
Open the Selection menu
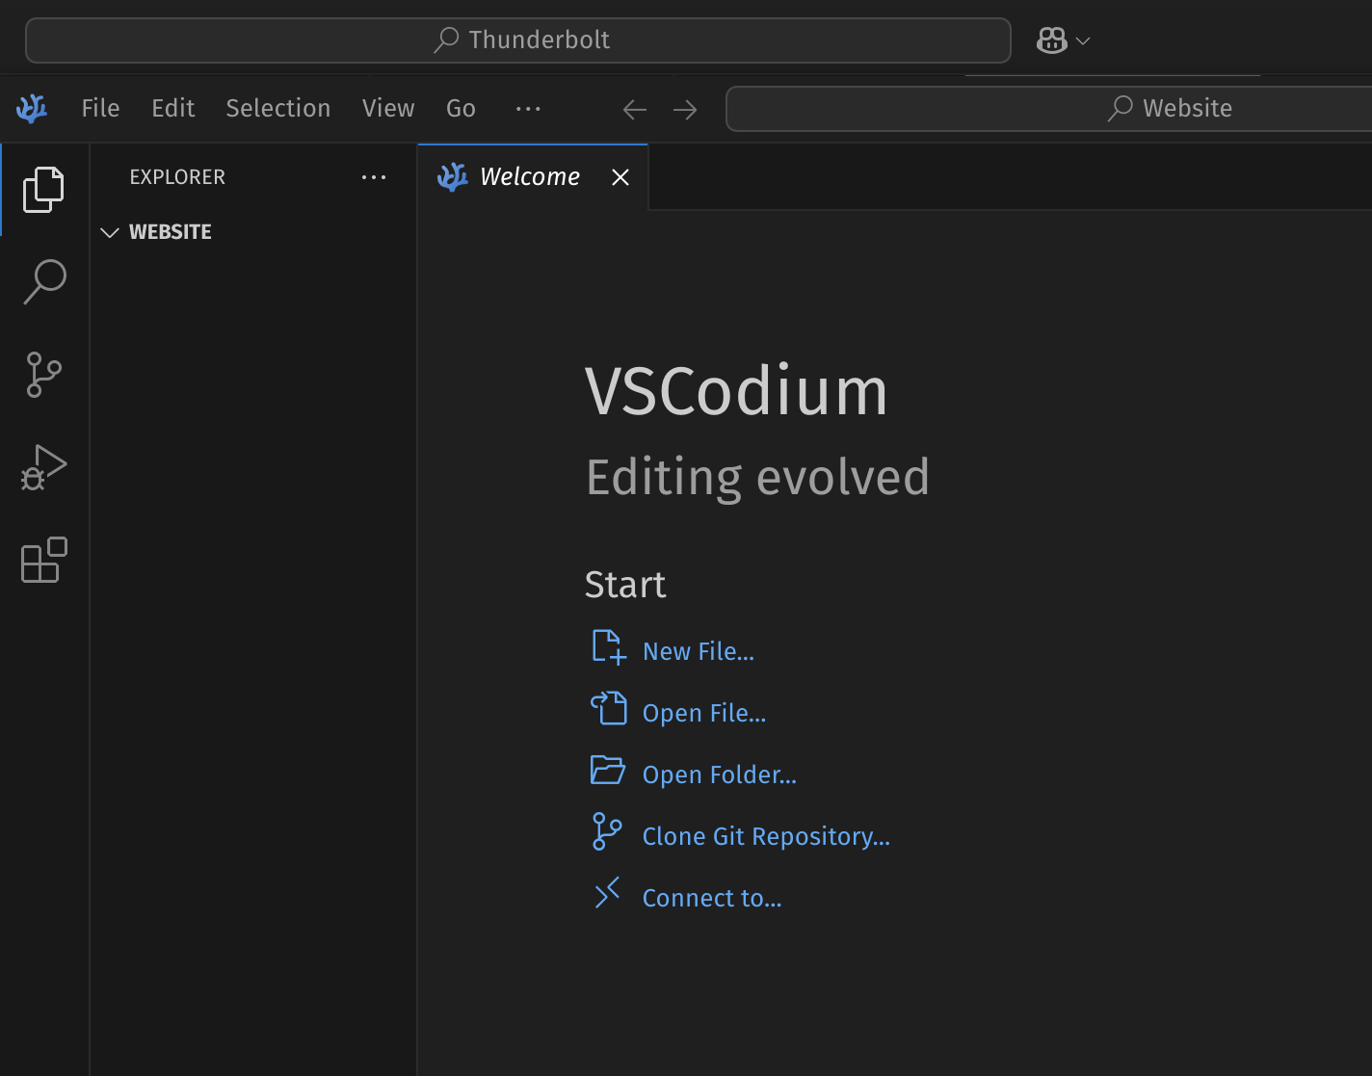(277, 109)
